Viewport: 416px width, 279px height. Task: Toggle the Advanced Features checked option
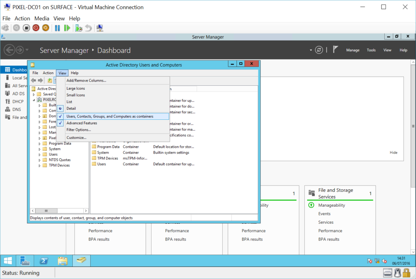82,123
